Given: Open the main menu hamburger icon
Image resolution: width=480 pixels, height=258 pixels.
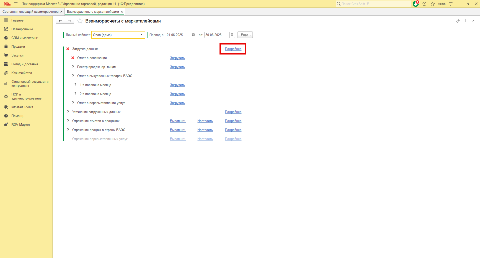Looking at the screenshot, I should click(16, 4).
